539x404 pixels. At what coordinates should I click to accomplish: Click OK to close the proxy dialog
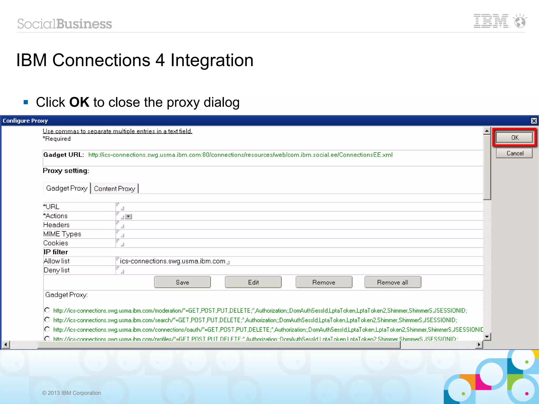[514, 137]
